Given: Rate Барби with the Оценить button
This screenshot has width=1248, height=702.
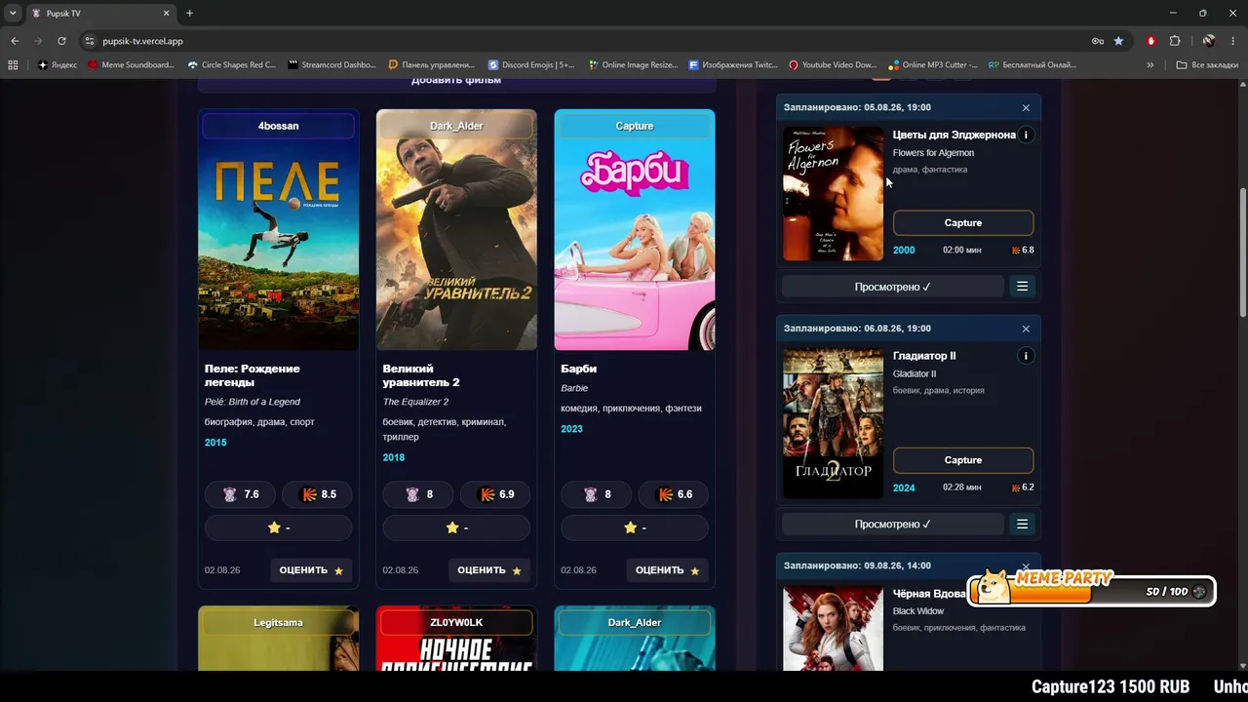Looking at the screenshot, I should tap(668, 570).
